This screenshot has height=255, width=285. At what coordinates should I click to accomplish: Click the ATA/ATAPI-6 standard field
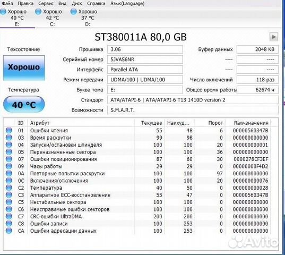click(x=193, y=100)
